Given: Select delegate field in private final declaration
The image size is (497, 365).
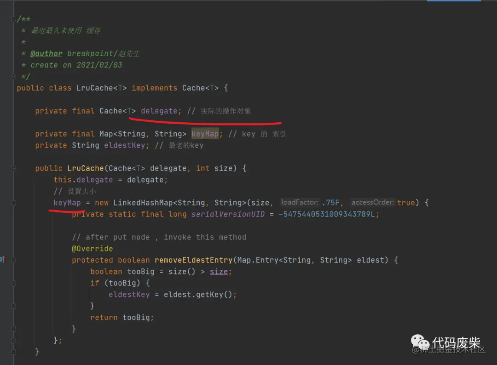Looking at the screenshot, I should coord(159,111).
